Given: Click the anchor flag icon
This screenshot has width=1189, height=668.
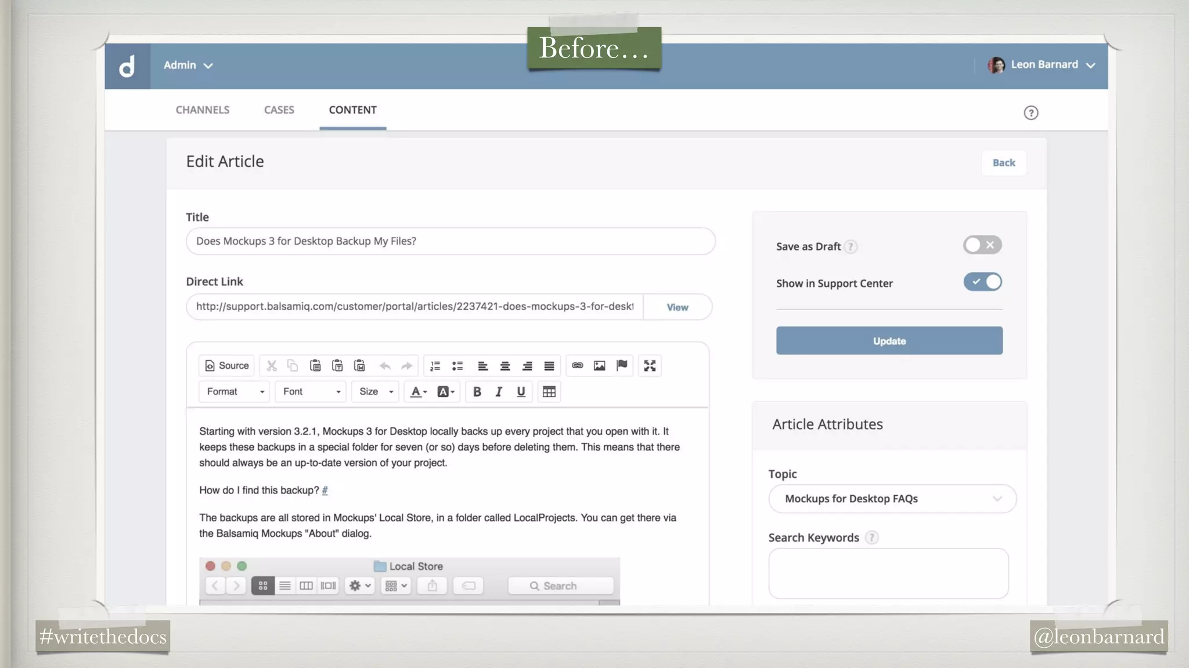Looking at the screenshot, I should point(622,366).
